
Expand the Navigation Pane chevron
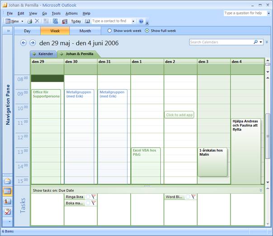click(x=8, y=31)
